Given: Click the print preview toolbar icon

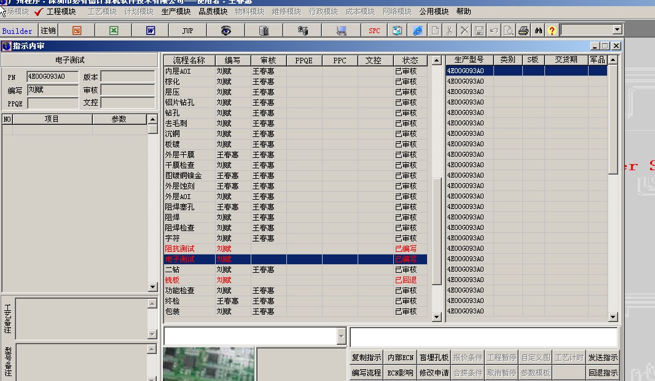Looking at the screenshot, I should pyautogui.click(x=508, y=31).
